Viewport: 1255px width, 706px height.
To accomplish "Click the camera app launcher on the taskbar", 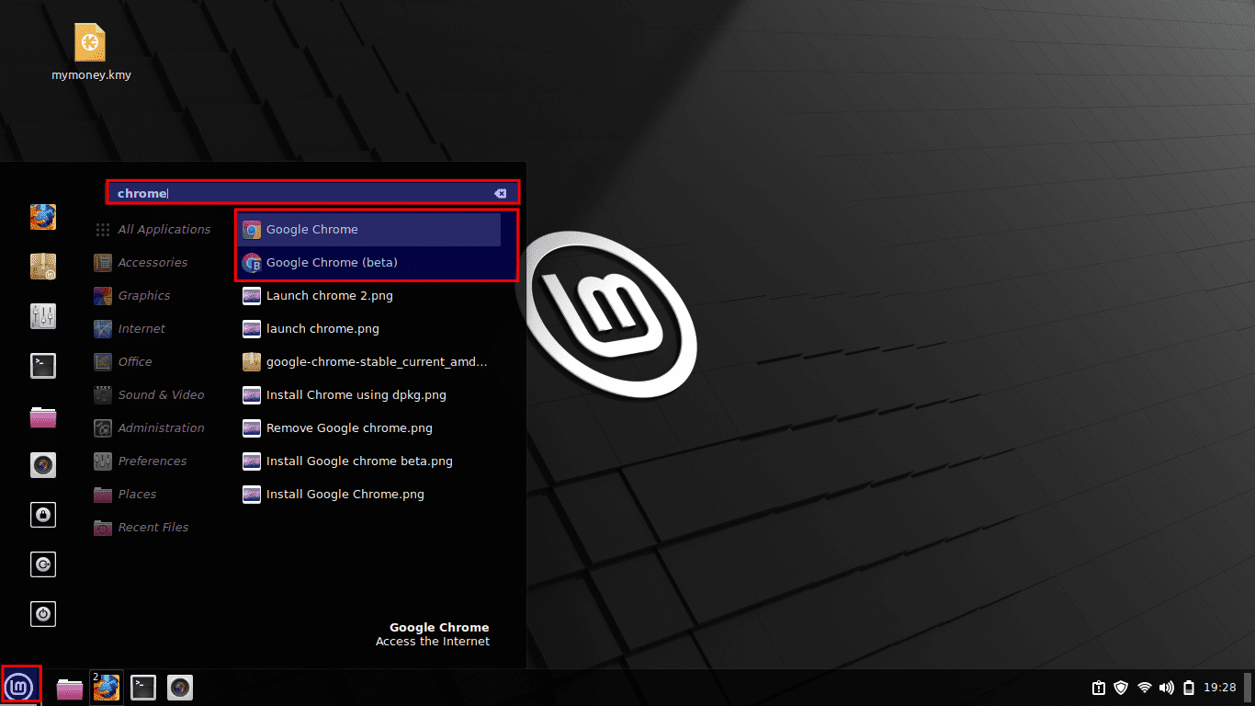I will 180,688.
